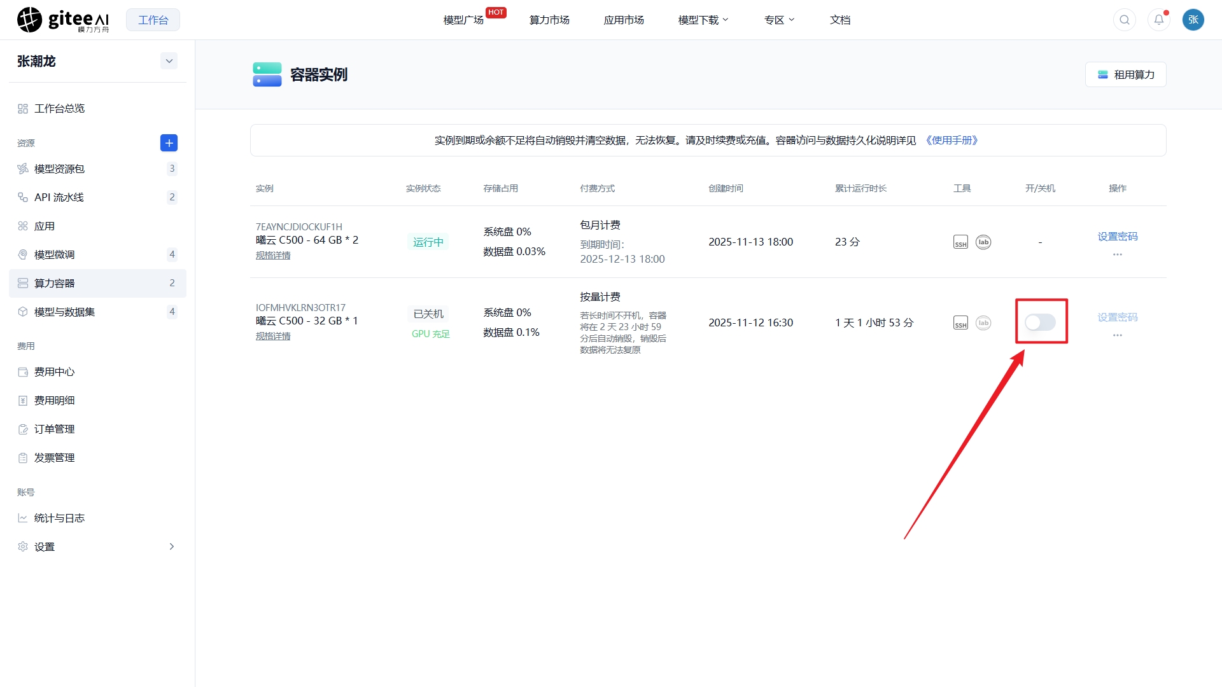Click the 运行中 status badge
This screenshot has width=1222, height=687.
click(x=428, y=242)
